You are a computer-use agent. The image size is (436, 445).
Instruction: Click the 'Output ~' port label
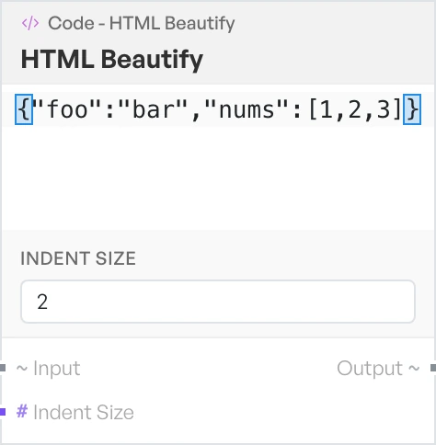pyautogui.click(x=378, y=368)
